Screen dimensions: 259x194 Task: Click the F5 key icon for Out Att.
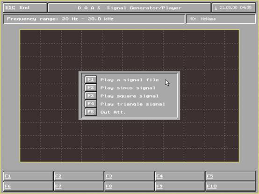point(91,112)
